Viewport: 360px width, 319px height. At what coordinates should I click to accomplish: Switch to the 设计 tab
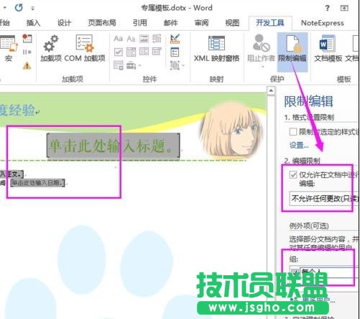(x=64, y=23)
